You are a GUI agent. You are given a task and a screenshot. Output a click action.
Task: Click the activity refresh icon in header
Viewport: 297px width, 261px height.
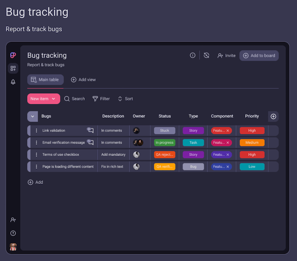(x=207, y=56)
